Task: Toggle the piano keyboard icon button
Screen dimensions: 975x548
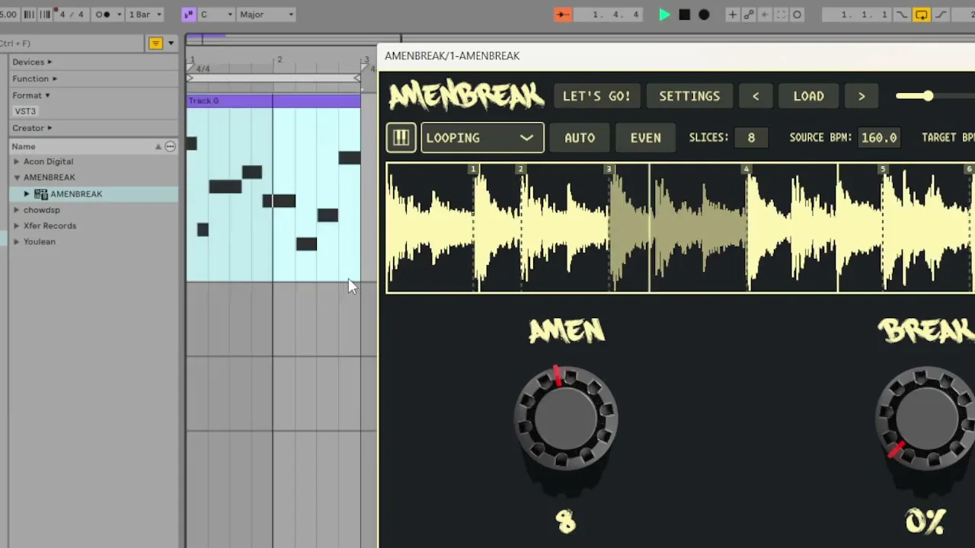Action: 401,138
